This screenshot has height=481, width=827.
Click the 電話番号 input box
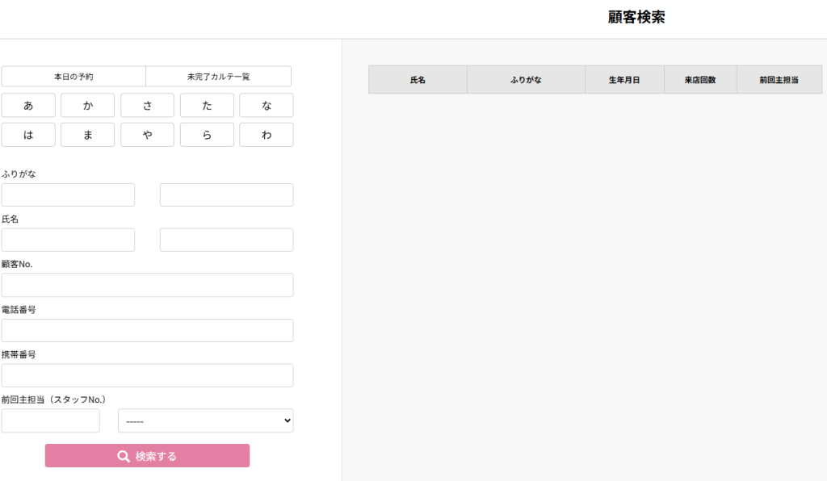[147, 330]
